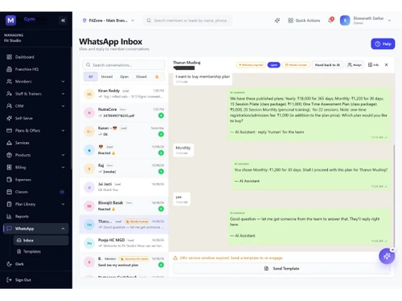Expand CRM submenu
This screenshot has width=402, height=301.
[x=63, y=106]
